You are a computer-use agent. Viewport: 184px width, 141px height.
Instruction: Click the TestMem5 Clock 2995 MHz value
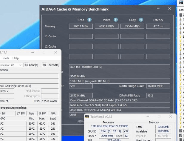107,136
